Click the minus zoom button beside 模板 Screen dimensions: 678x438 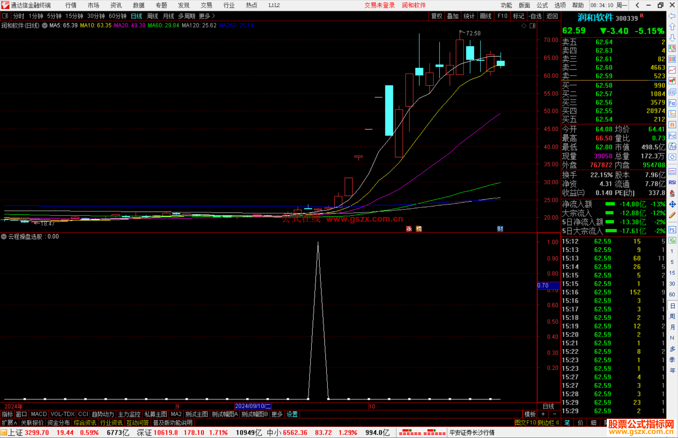tap(554, 414)
